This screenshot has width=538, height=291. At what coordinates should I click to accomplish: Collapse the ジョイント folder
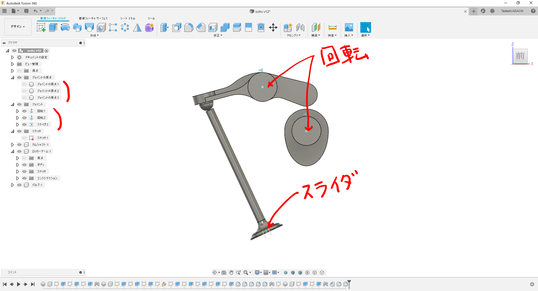coord(12,104)
